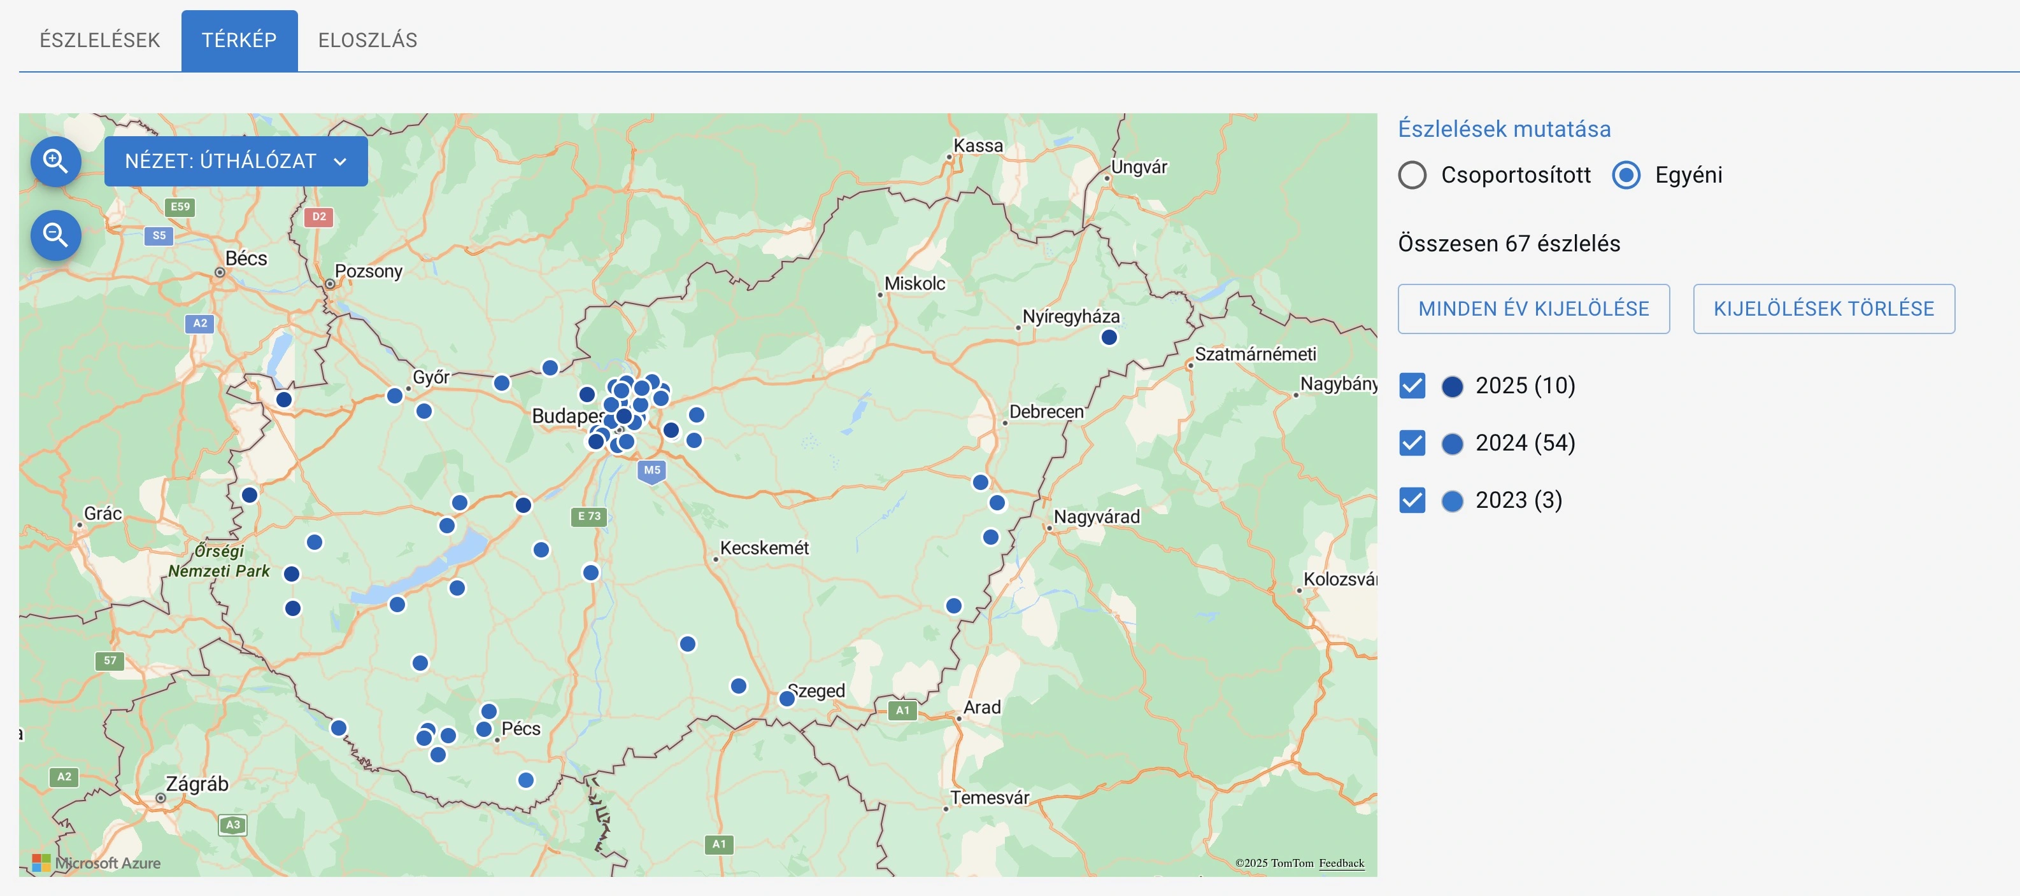The image size is (2020, 896).
Task: Disable the 2023 (3) year checkbox
Action: pos(1412,500)
